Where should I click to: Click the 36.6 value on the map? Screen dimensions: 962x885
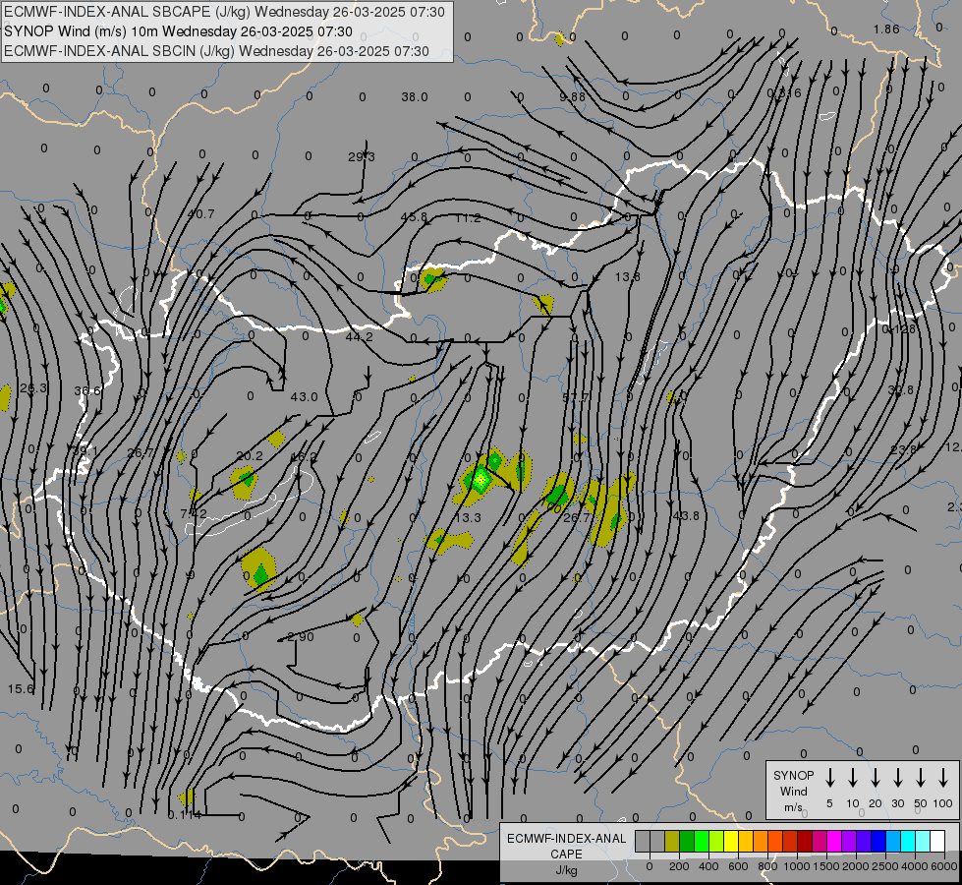[87, 390]
